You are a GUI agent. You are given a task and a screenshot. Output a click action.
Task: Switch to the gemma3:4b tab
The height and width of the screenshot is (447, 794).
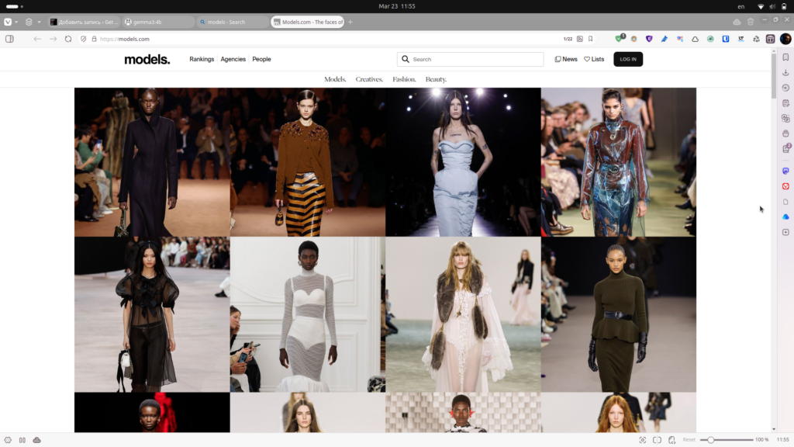159,22
